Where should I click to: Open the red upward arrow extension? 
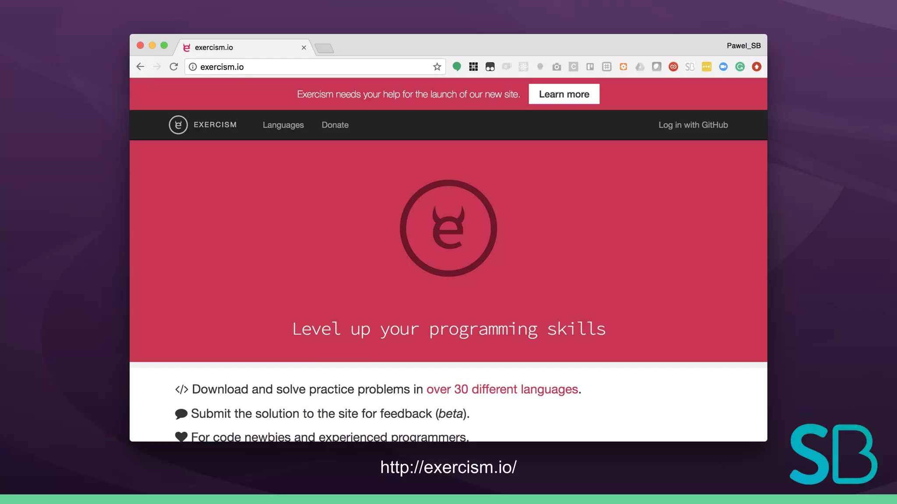pos(756,67)
